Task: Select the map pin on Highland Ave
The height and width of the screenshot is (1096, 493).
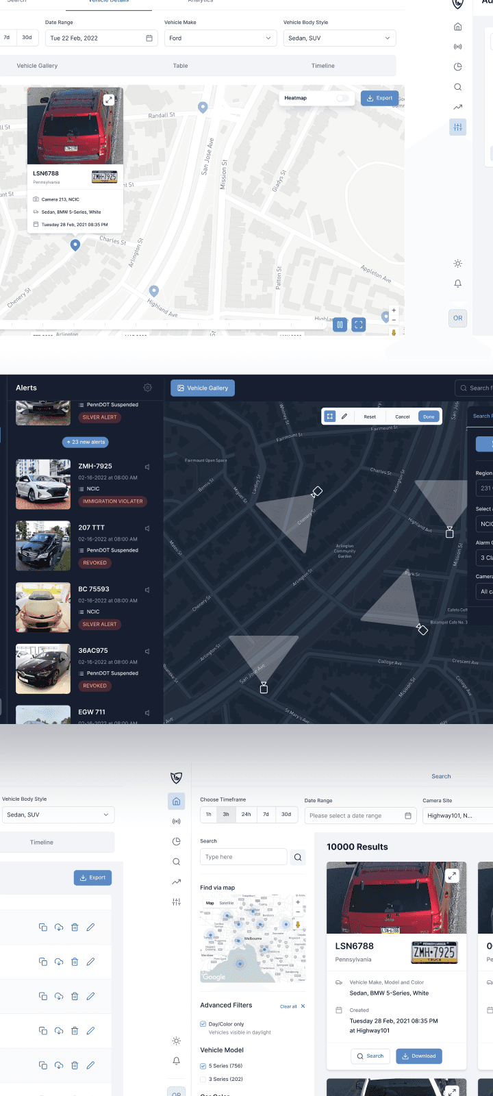Action: pos(154,291)
